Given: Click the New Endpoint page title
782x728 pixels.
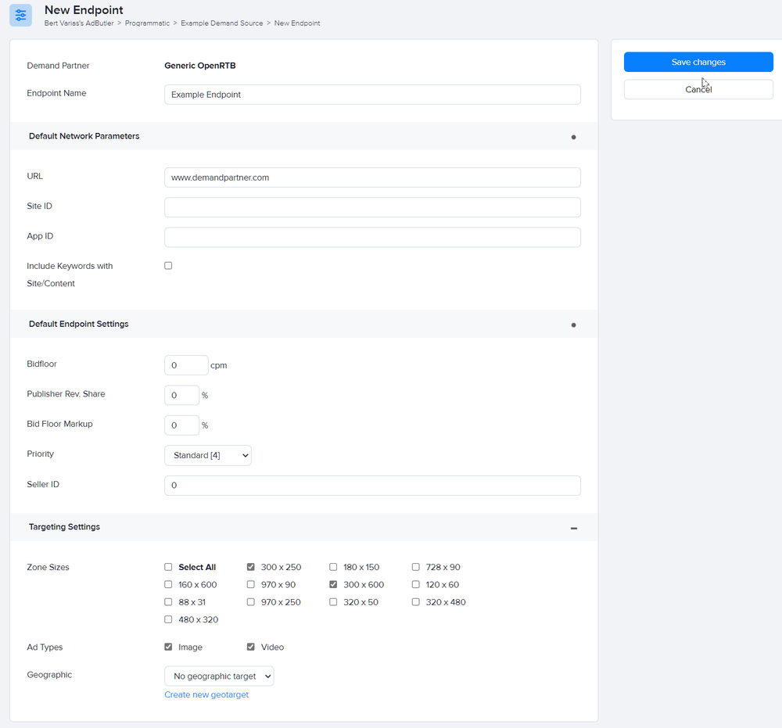Looking at the screenshot, I should [84, 10].
